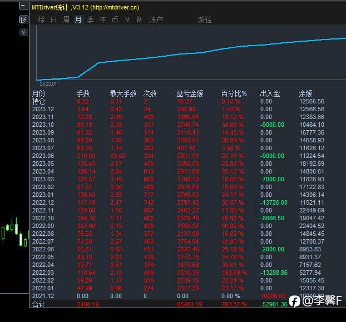Viewport: 346px width, 322px height.
Task: Open the 日 daily statistics tab
Action: pos(53,19)
